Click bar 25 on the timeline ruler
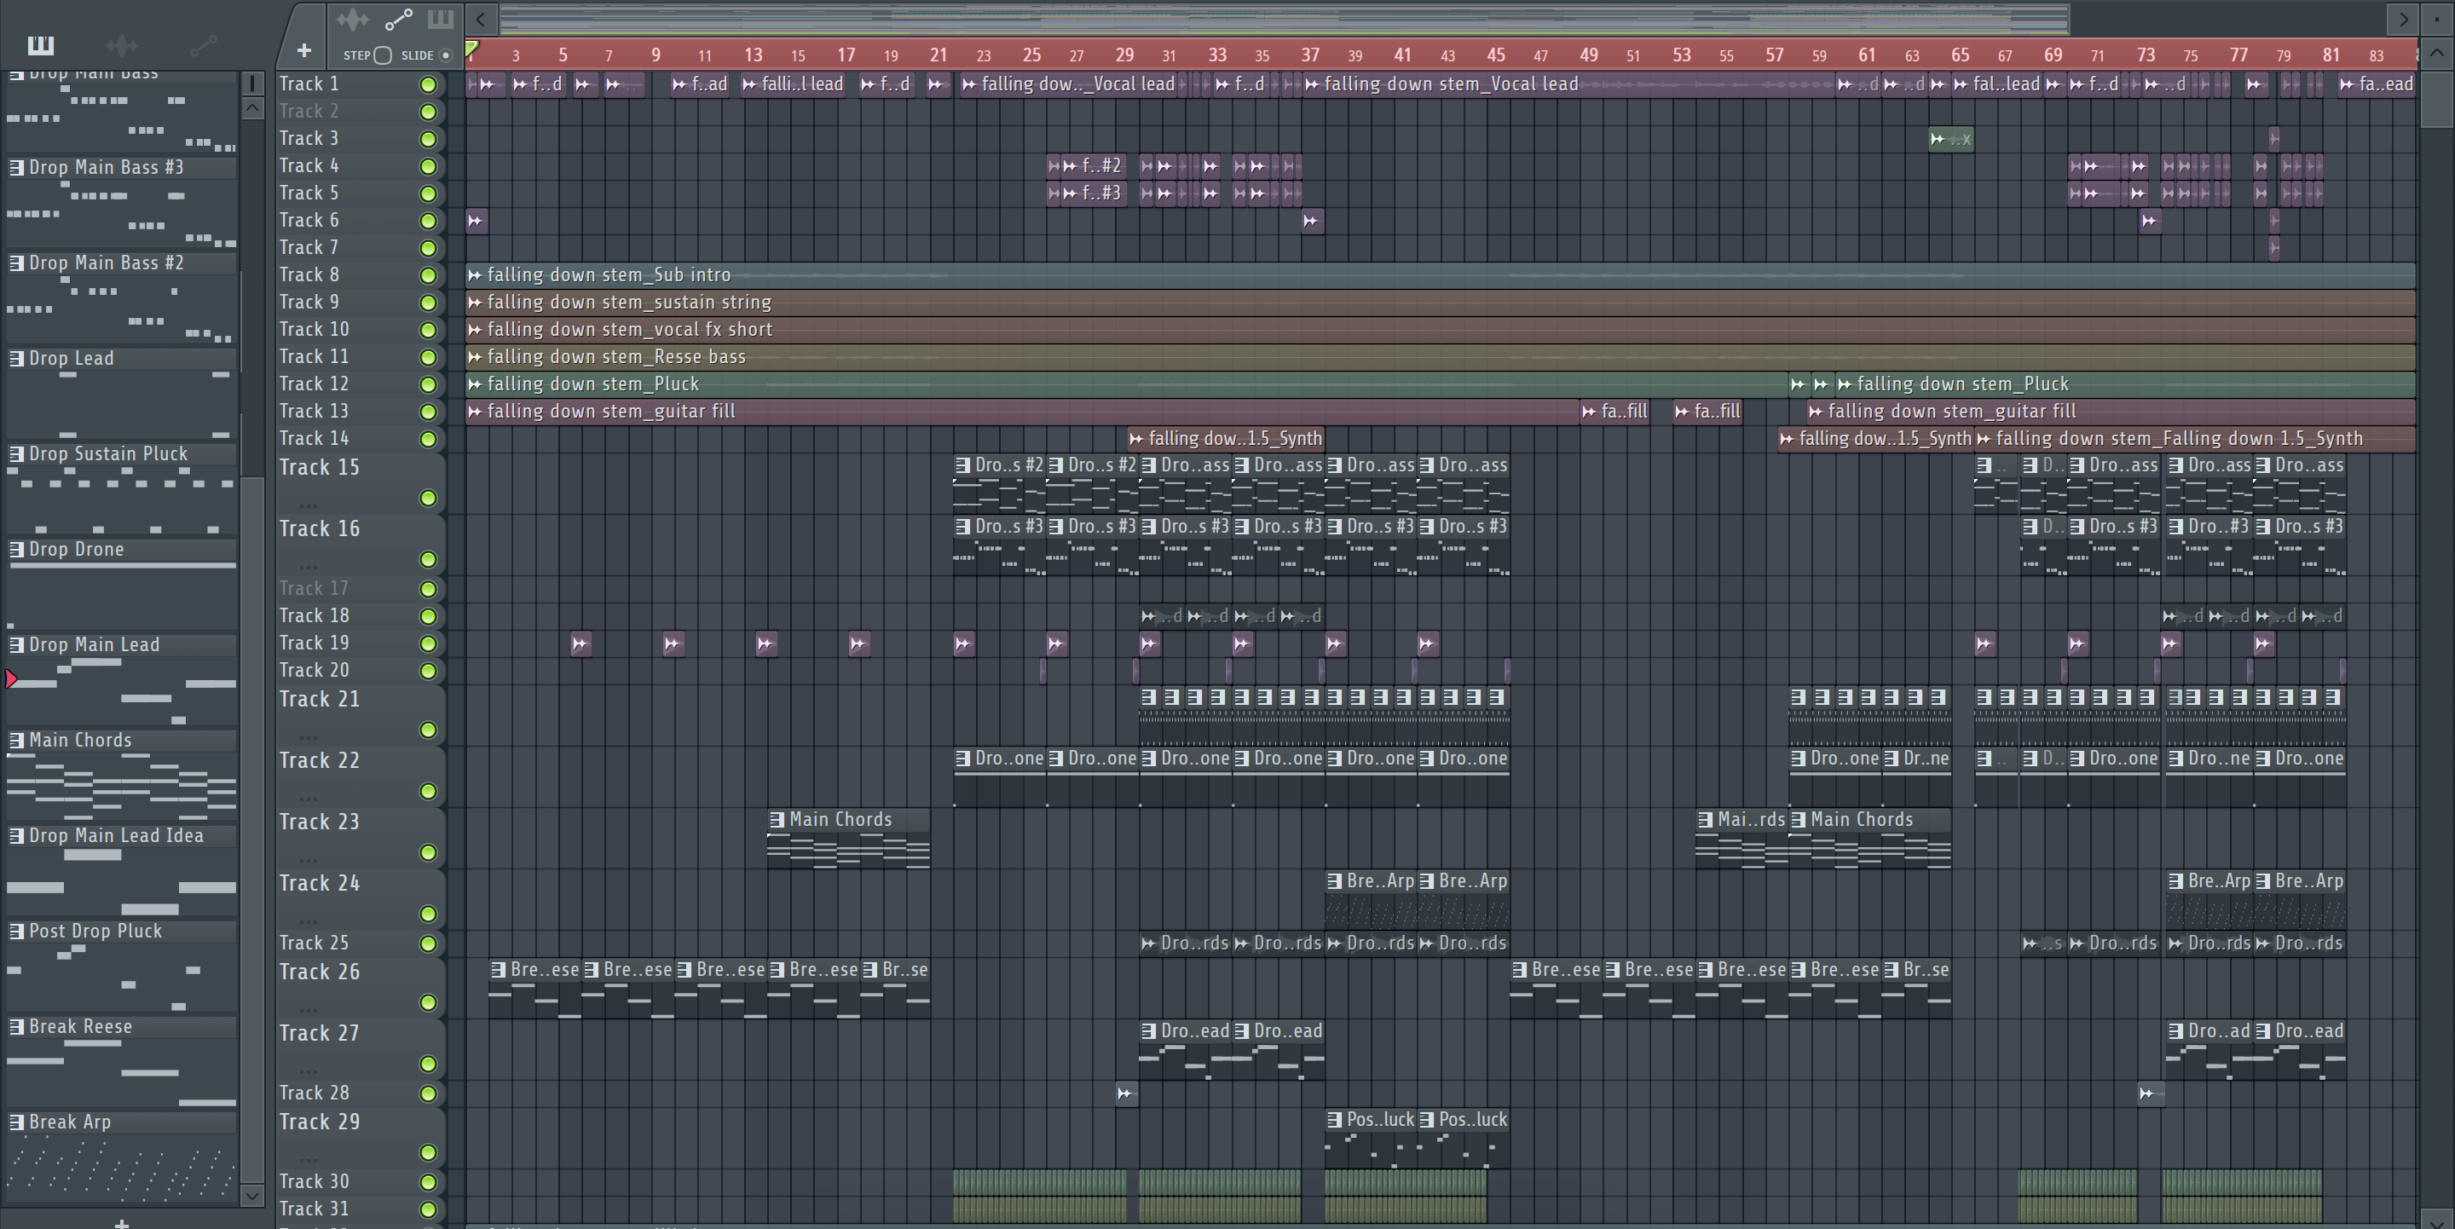This screenshot has height=1229, width=2455. coord(1031,55)
